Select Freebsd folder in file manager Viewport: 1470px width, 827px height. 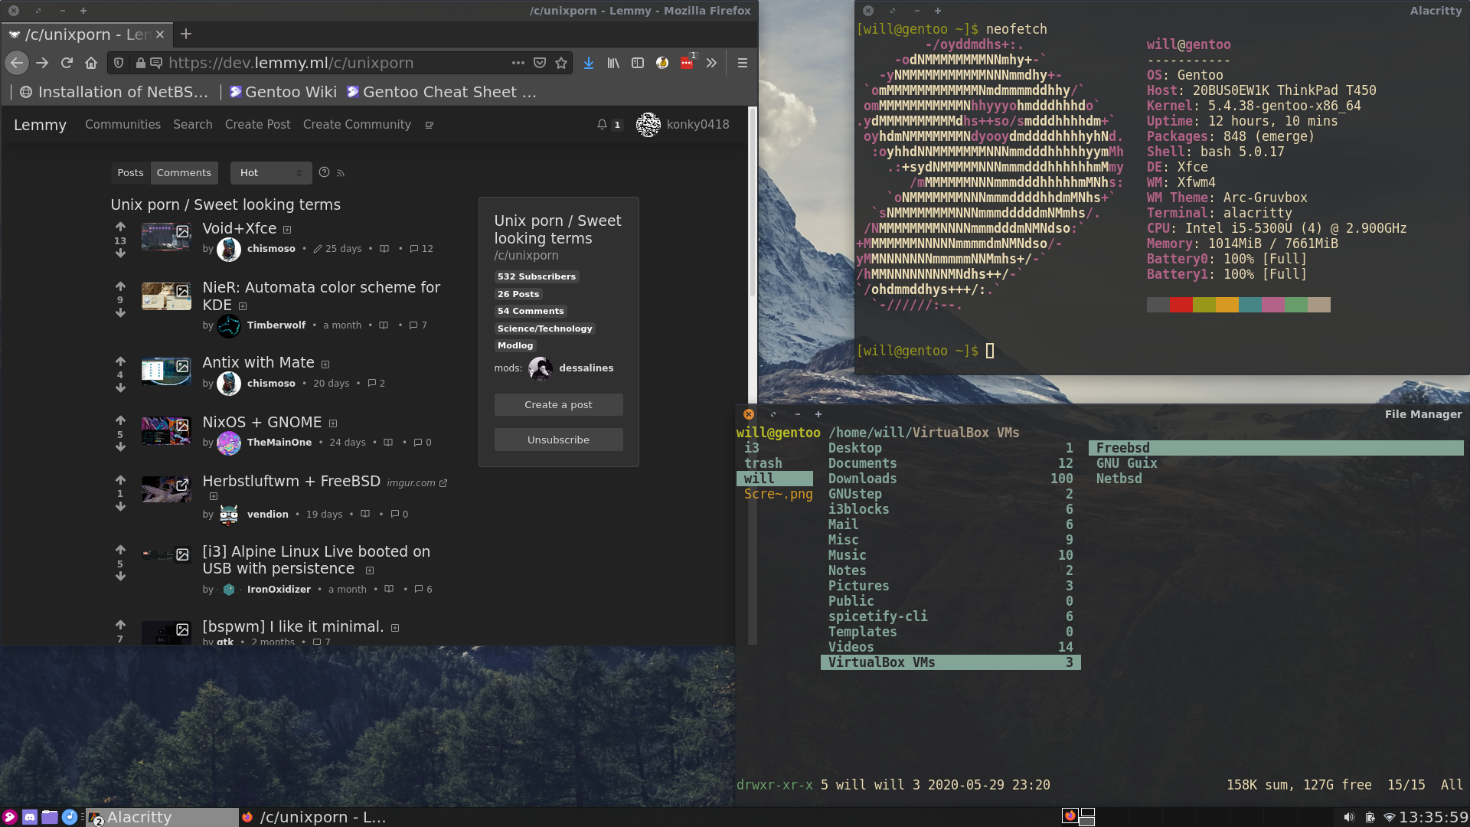[x=1276, y=448]
